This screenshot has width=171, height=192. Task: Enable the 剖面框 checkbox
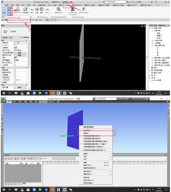point(15,82)
